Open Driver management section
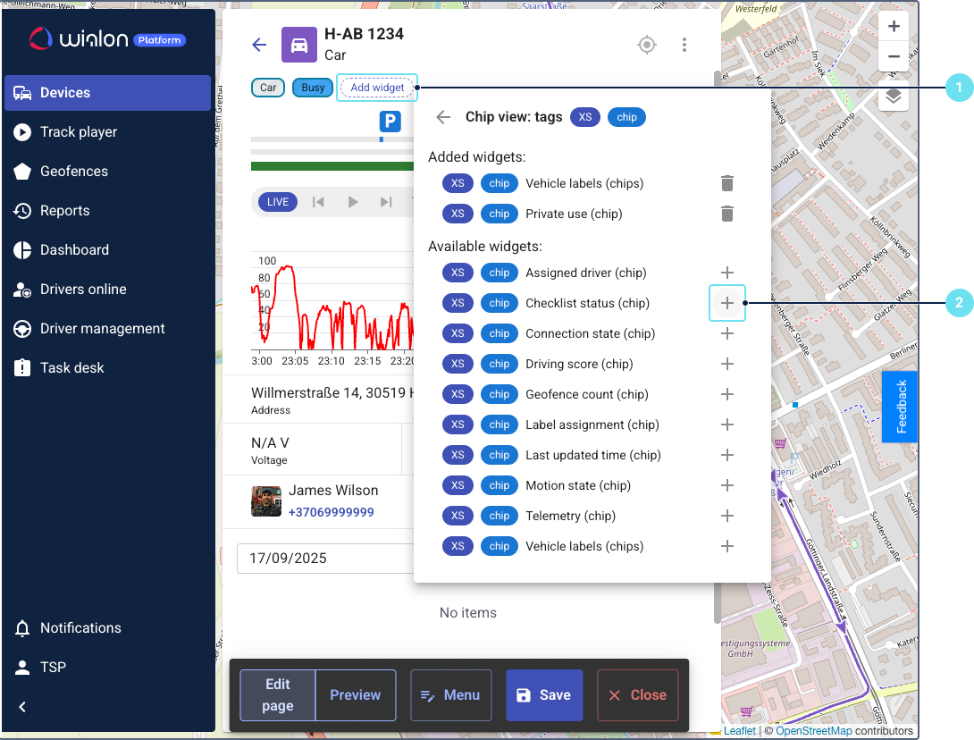Image resolution: width=974 pixels, height=740 pixels. 107,328
